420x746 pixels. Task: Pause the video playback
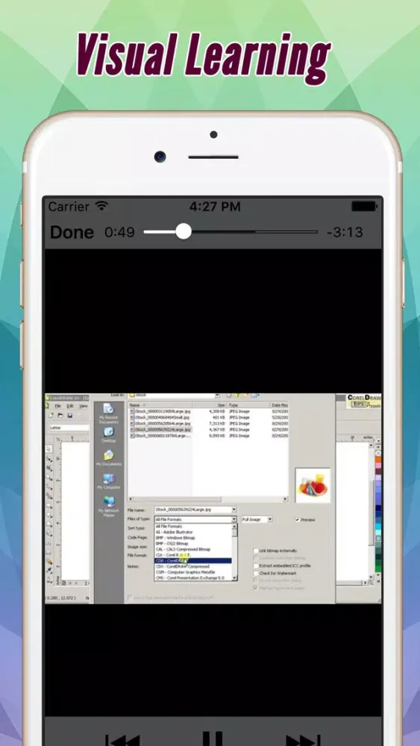click(212, 739)
